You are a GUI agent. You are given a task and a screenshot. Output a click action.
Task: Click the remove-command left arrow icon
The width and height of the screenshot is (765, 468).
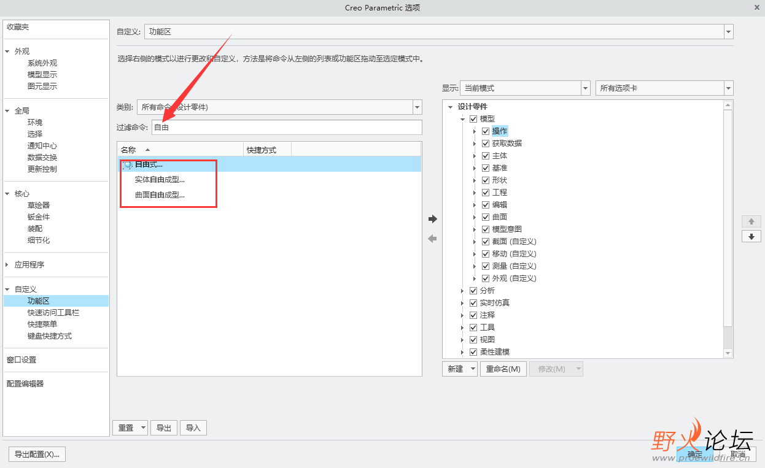(432, 239)
